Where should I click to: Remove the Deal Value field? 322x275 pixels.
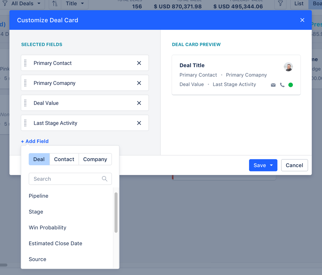coord(139,103)
